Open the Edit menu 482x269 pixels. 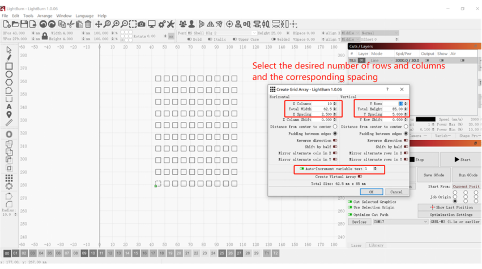point(16,16)
